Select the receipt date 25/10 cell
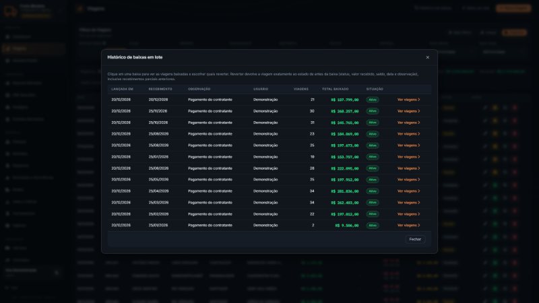539x303 pixels. [x=158, y=123]
